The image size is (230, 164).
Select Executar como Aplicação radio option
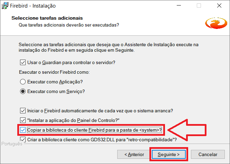click(x=23, y=82)
